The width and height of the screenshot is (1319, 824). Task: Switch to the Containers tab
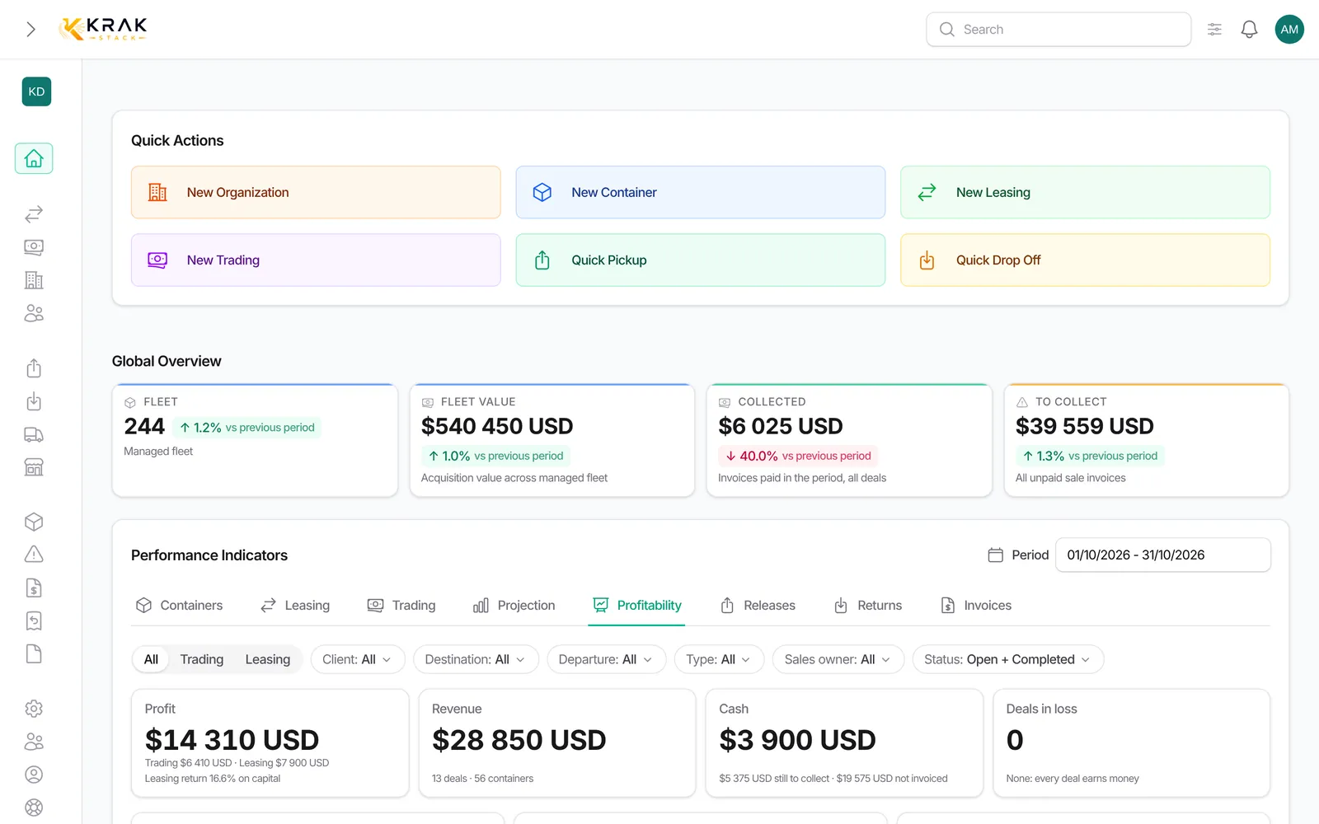tap(179, 606)
